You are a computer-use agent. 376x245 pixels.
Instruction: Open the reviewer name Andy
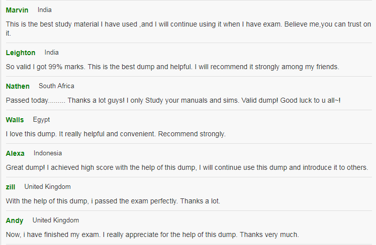[x=15, y=220]
